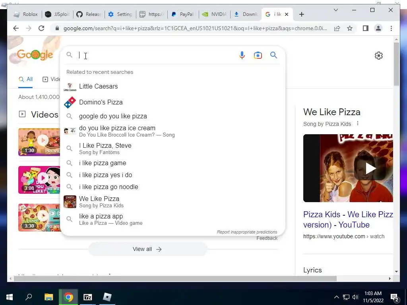Select the Little Caesars suggestion
Viewport: 407px width, 305px height.
[x=172, y=86]
